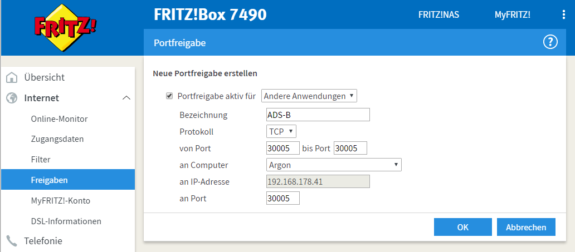Click the Portfreigabe page title
The height and width of the screenshot is (252, 575).
click(179, 43)
